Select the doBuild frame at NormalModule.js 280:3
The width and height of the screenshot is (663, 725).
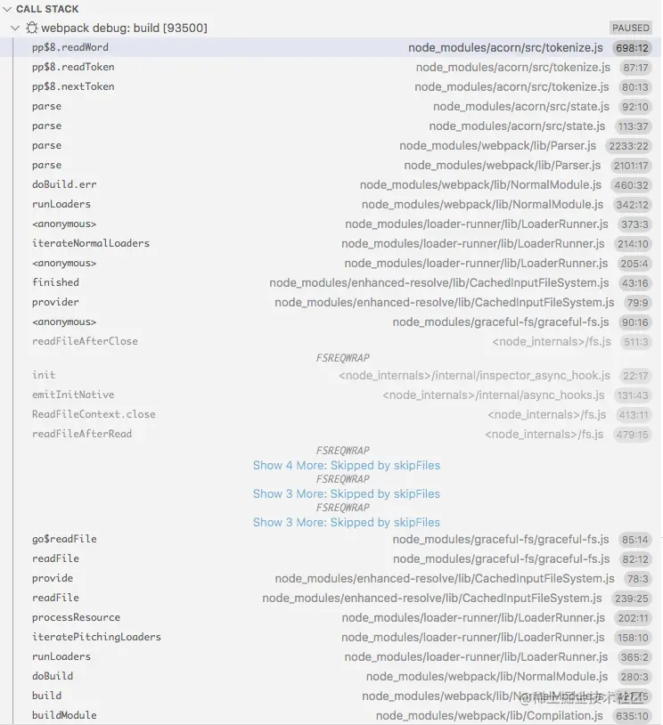tap(331, 676)
